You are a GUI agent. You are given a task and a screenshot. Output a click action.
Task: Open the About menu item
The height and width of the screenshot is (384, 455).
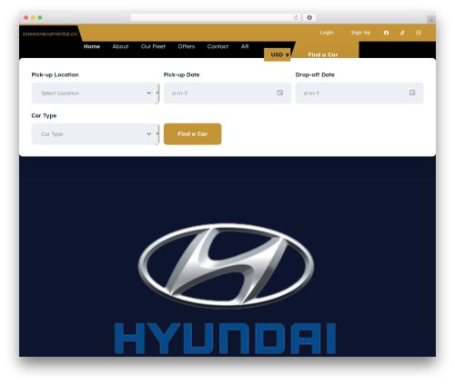coord(120,46)
